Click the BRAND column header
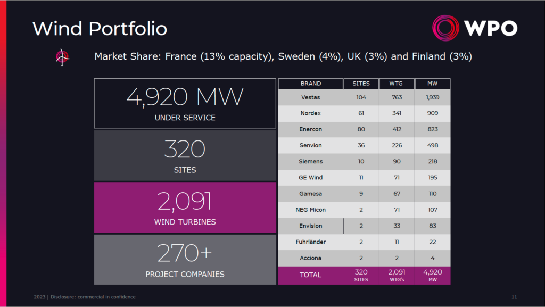This screenshot has height=307, width=545. [310, 84]
